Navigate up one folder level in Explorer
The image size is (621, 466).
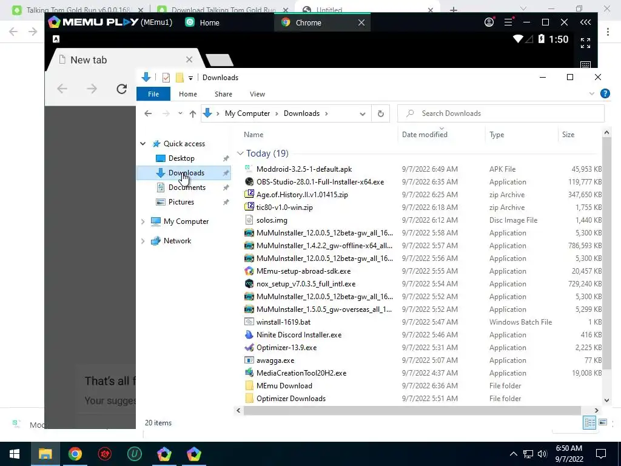coord(192,113)
